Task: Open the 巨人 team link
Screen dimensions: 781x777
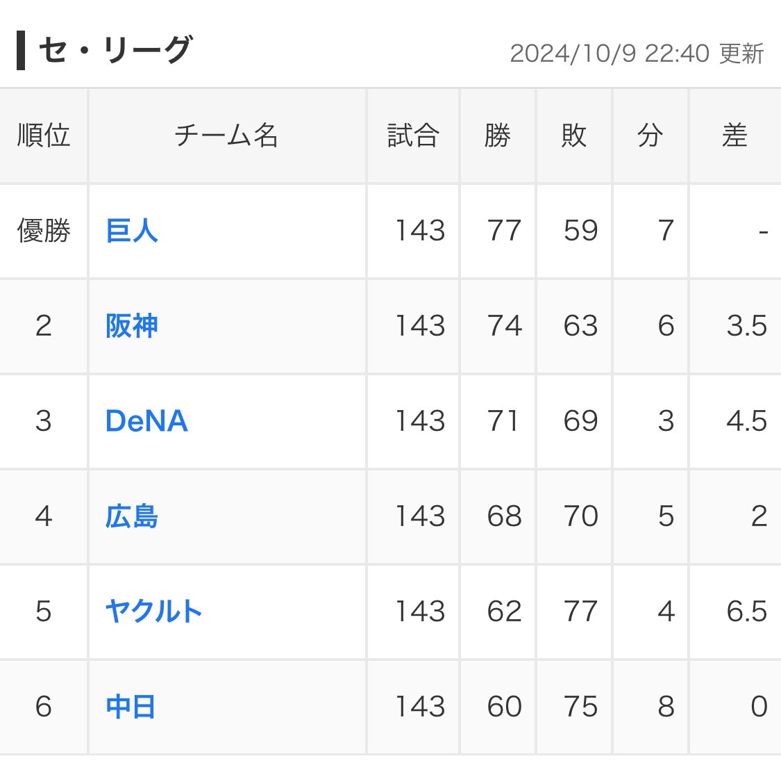Action: click(132, 231)
